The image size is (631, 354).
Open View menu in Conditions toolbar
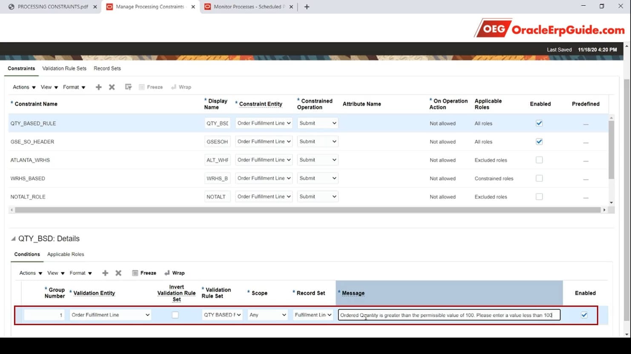[x=56, y=273]
